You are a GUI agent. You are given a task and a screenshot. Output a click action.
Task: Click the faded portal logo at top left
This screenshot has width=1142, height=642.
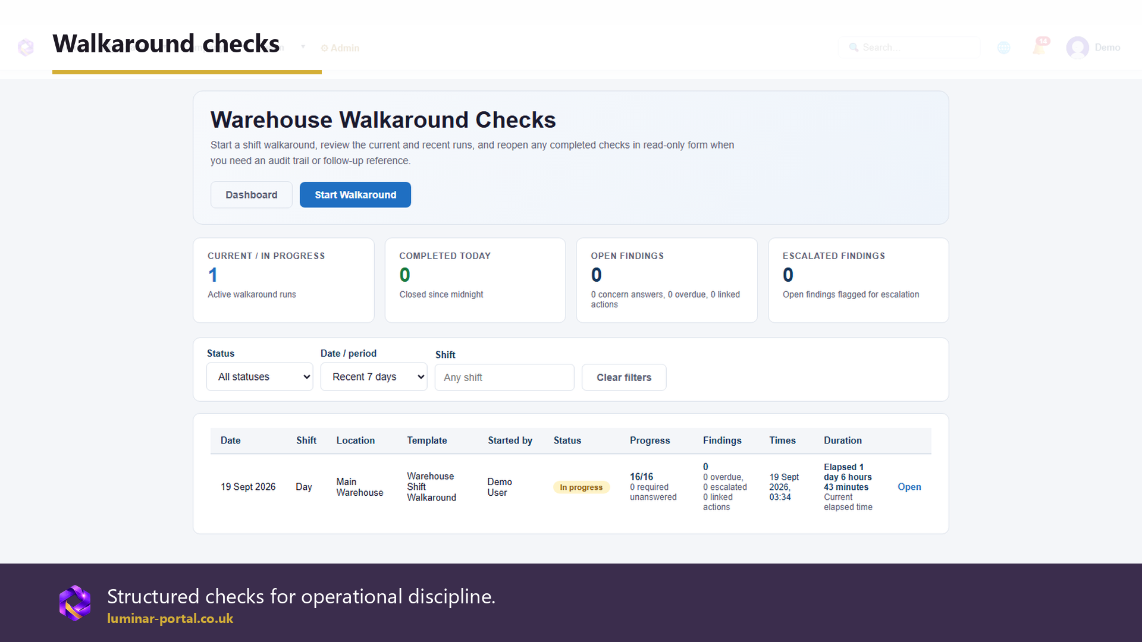(x=26, y=47)
